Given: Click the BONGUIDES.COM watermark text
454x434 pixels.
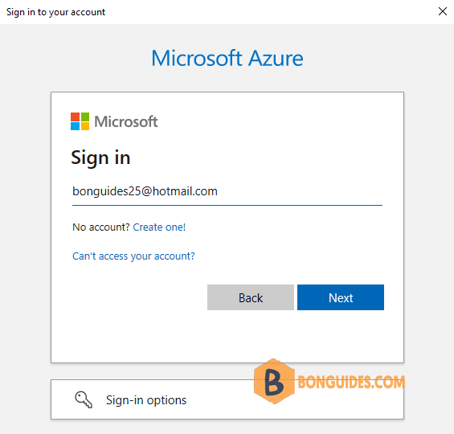Looking at the screenshot, I should 351,382.
